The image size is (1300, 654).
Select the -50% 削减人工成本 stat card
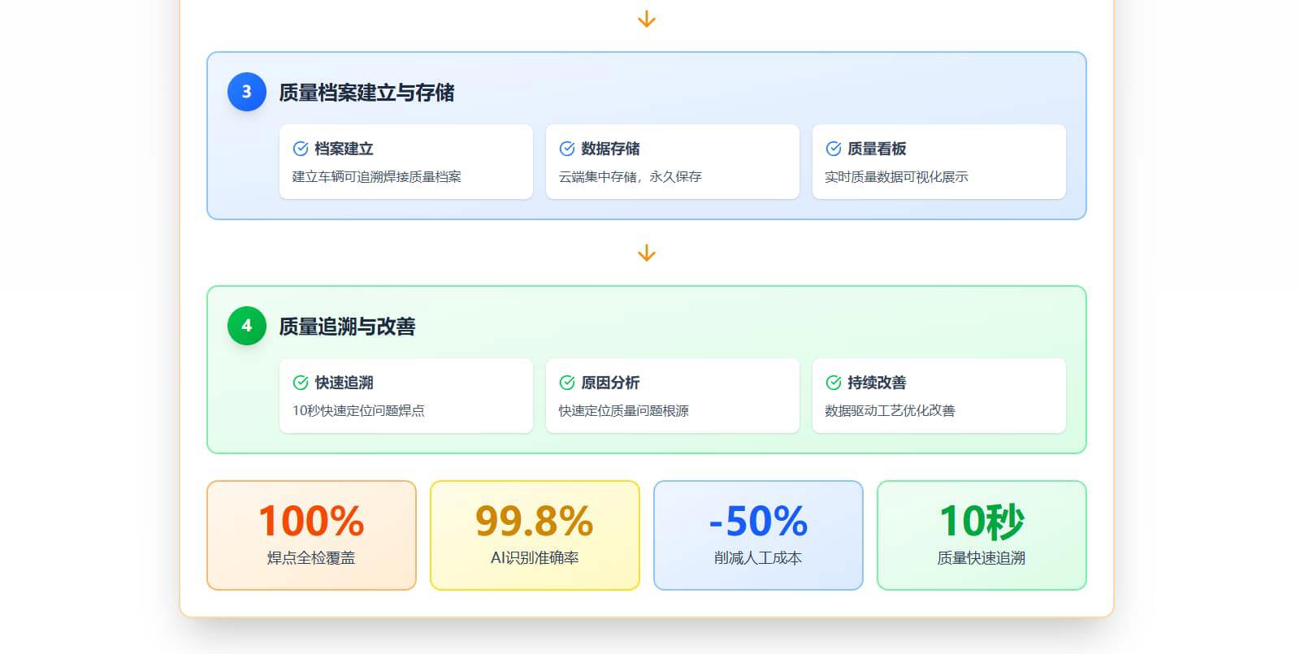point(758,535)
